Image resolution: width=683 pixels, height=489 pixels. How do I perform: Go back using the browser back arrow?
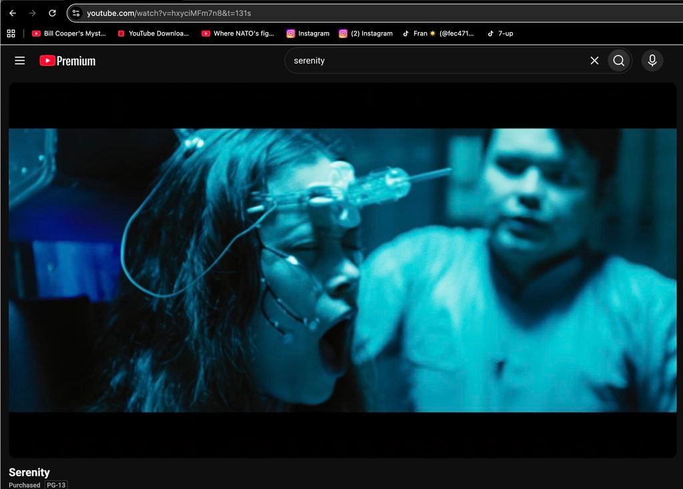[13, 13]
